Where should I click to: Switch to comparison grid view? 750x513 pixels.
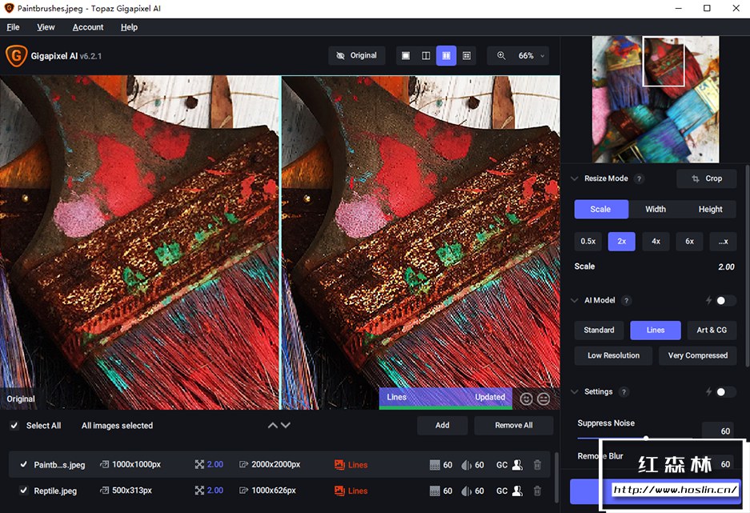tap(467, 56)
